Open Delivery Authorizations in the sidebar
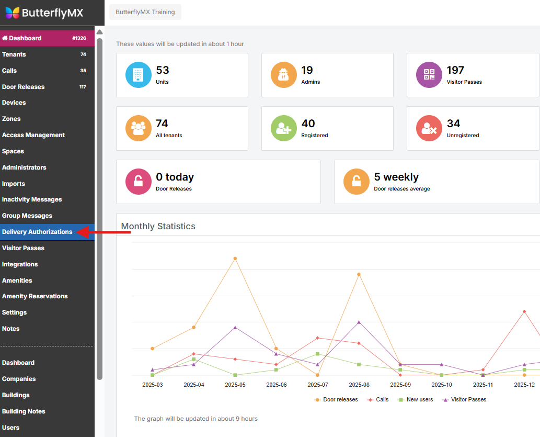This screenshot has width=540, height=437. tap(37, 232)
